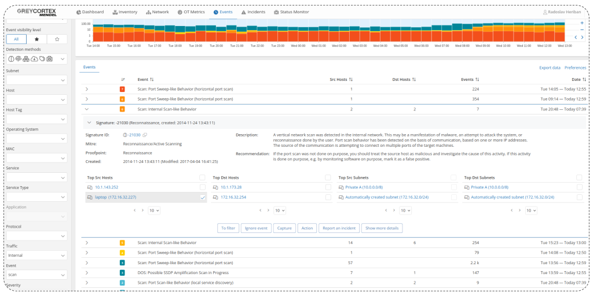Click user profile icon for Radoslav Heriban

coord(545,12)
